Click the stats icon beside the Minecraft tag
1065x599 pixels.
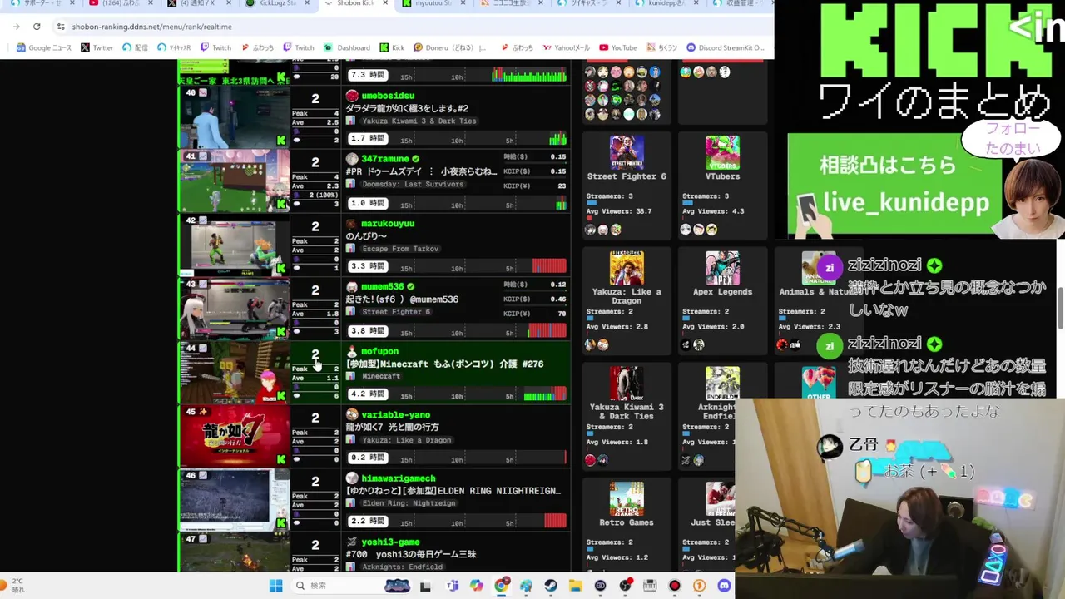coord(351,376)
